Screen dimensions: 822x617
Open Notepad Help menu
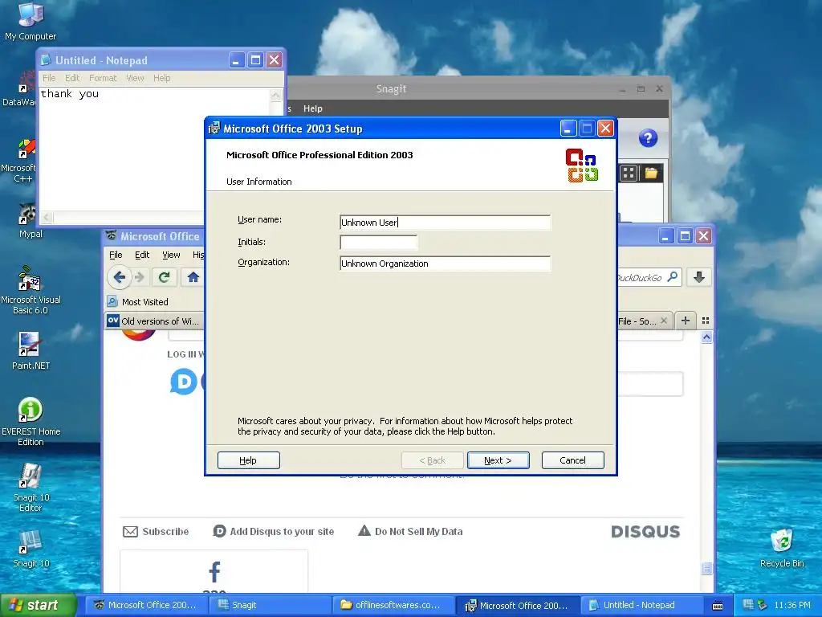161,78
